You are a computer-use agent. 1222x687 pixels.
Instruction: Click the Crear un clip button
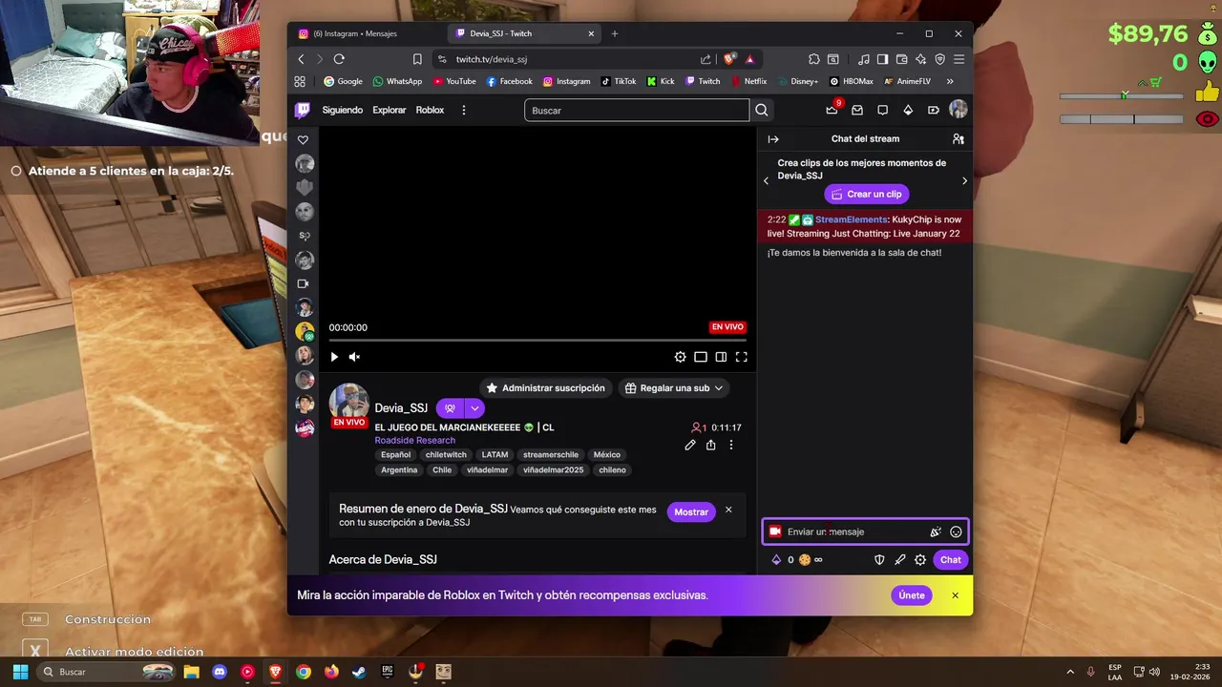(x=867, y=194)
